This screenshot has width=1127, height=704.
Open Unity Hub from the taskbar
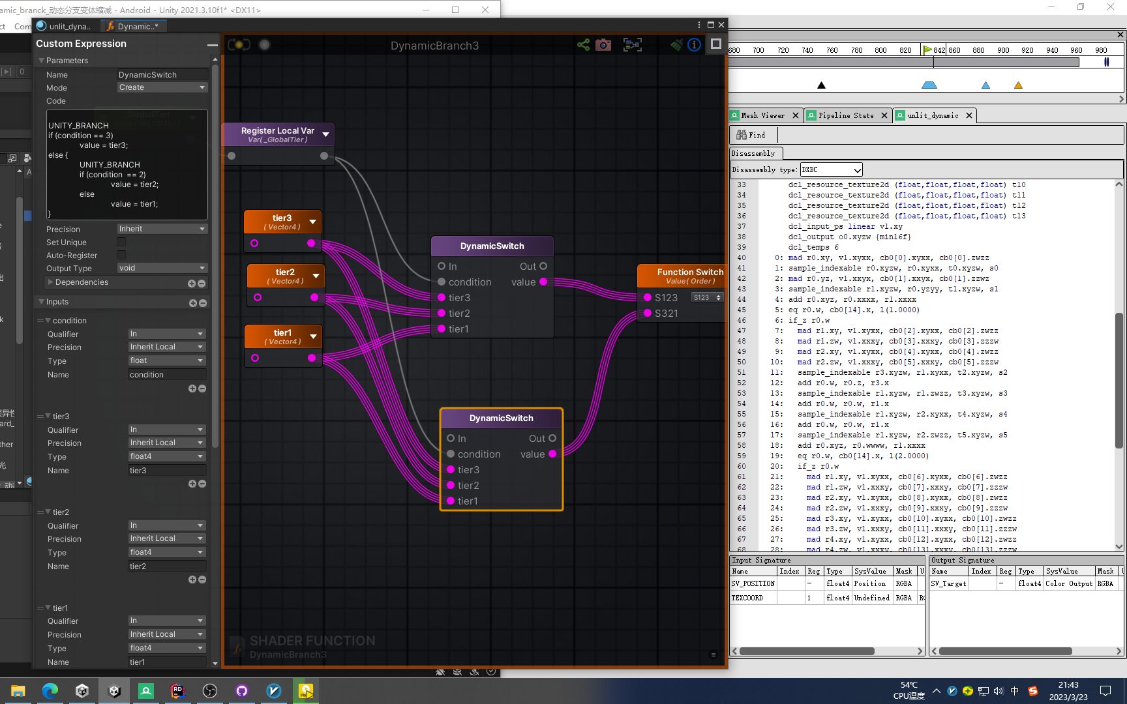click(81, 691)
